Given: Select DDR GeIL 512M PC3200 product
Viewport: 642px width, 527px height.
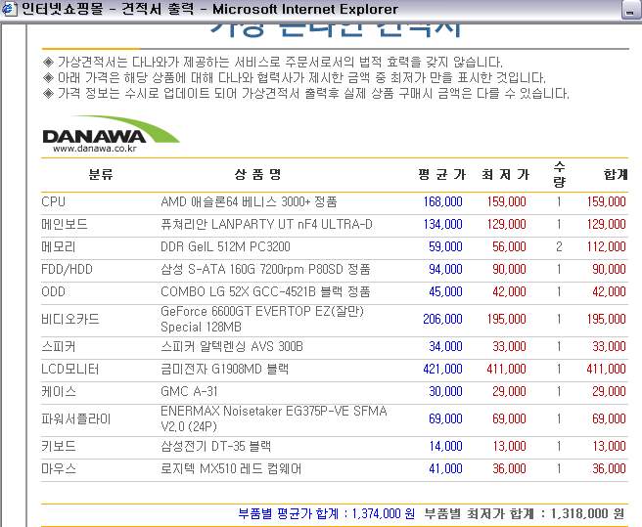Looking at the screenshot, I should [225, 246].
